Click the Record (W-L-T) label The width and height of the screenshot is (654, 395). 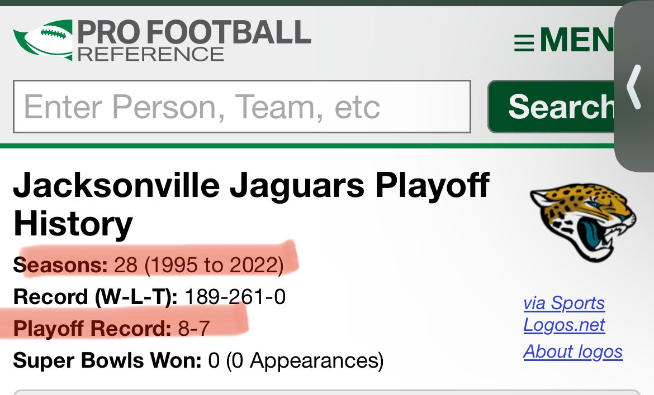[x=95, y=297]
